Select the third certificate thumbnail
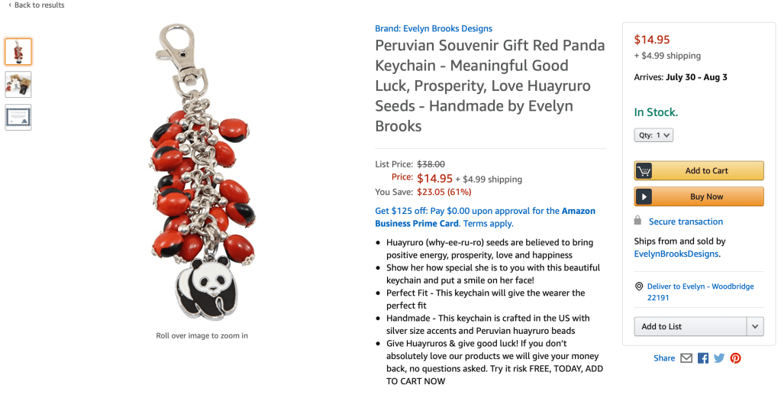This screenshot has width=781, height=395. click(18, 117)
